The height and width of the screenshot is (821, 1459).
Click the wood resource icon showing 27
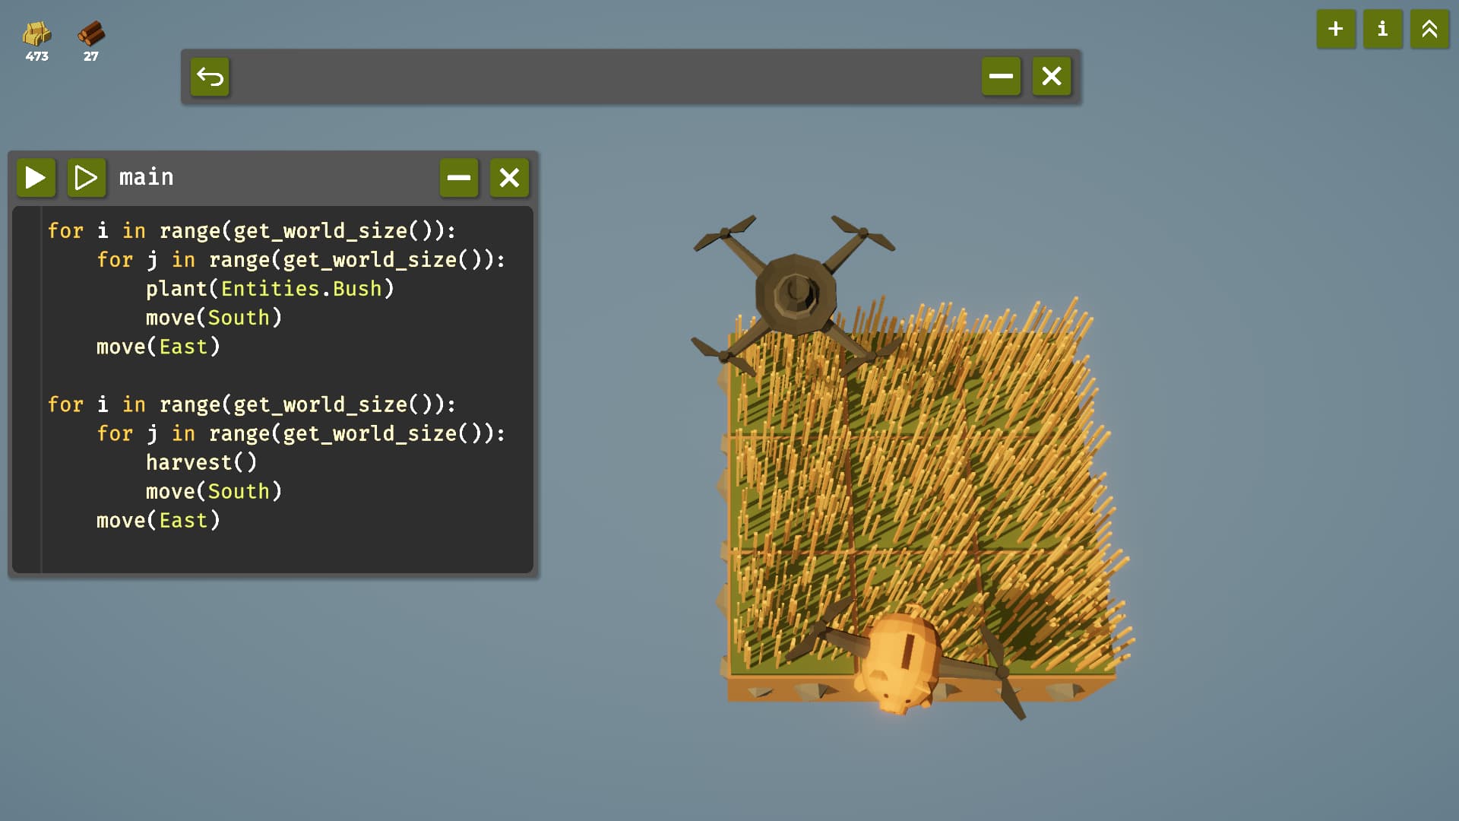(x=91, y=34)
